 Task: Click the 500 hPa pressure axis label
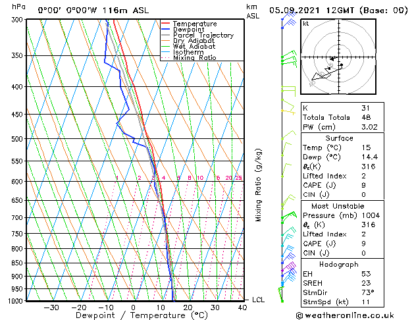tap(17, 139)
